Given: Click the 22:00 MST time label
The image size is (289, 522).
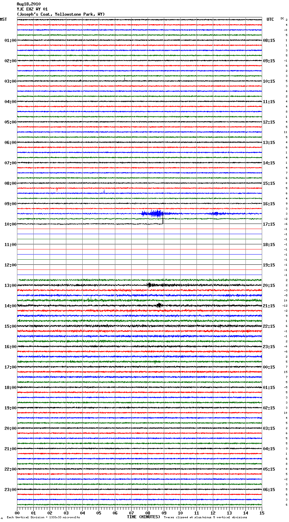Looking at the screenshot, I should 11,469.
